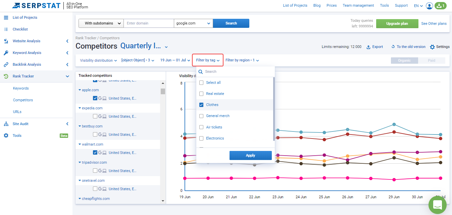
Task: Open the '19 Jun — 01 Jul' date range dropdown
Action: click(x=175, y=60)
